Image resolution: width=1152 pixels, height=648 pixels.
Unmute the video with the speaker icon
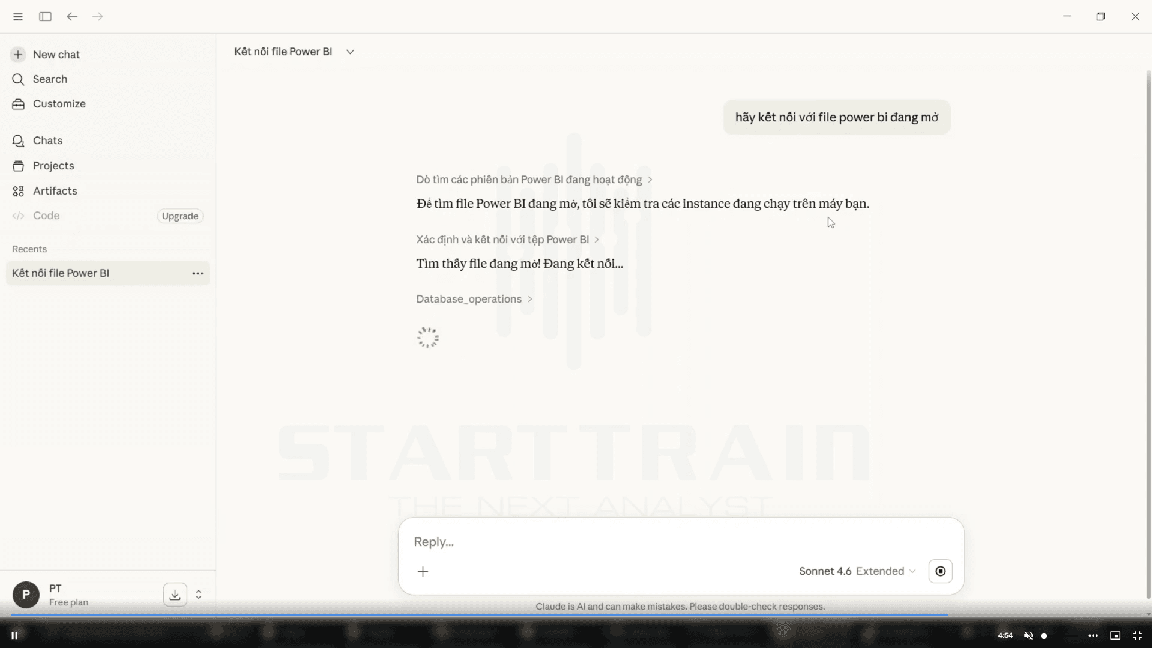coord(1028,635)
